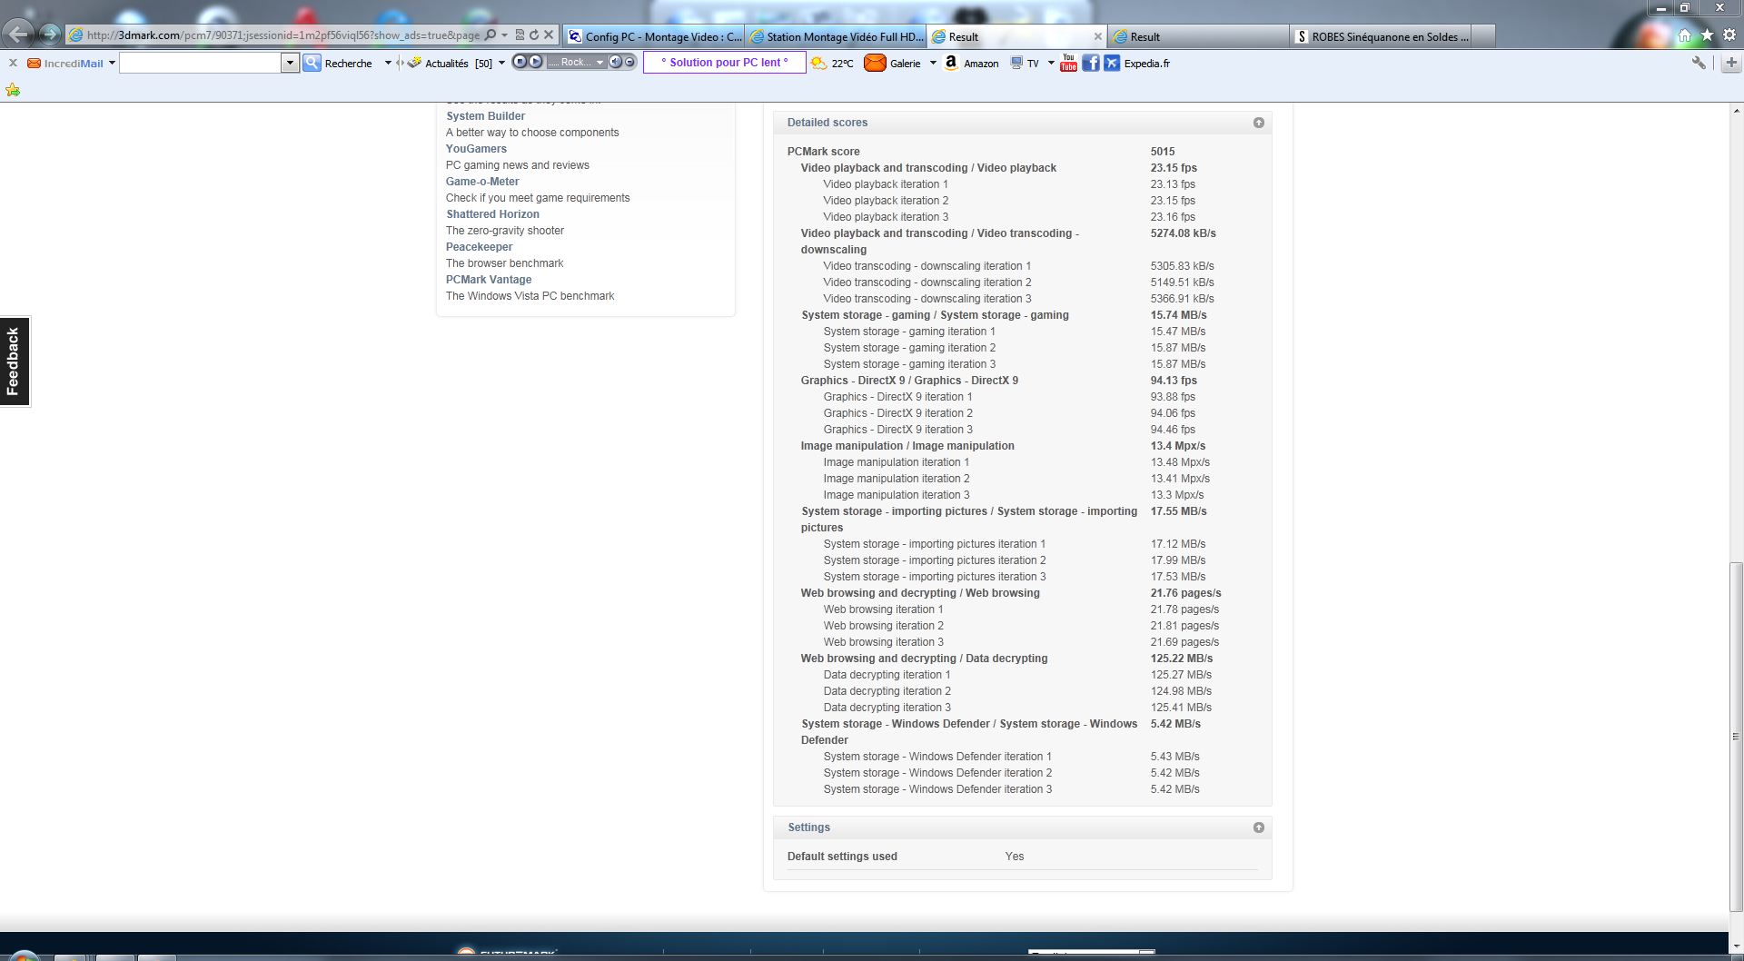1744x961 pixels.
Task: Mute the radio player volume
Action: coord(615,62)
